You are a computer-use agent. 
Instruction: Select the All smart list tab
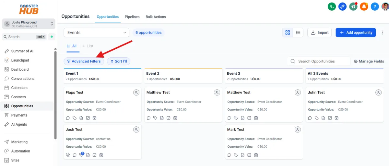(72, 46)
